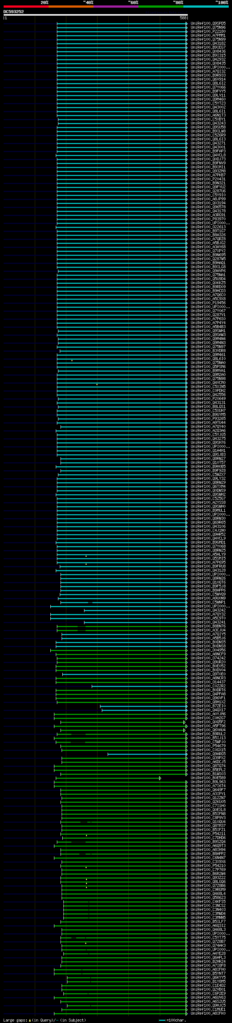Click the UniRef100_A6N1T3 label
The image size is (232, 1023).
coord(208,115)
